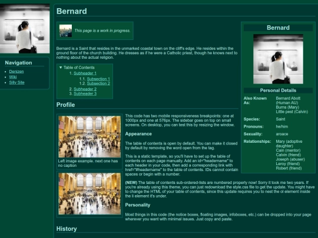Click the '(NEW)' bold text in paragraph

[x=131, y=183]
